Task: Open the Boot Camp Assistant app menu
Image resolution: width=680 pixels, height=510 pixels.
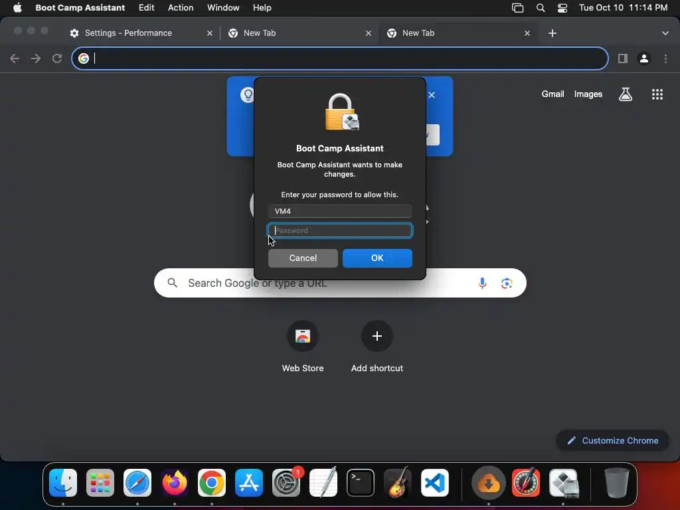Action: 80,8
